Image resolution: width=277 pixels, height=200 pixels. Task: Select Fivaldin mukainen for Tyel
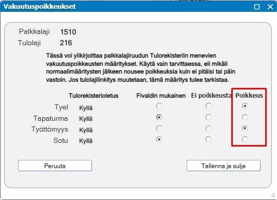(159, 106)
